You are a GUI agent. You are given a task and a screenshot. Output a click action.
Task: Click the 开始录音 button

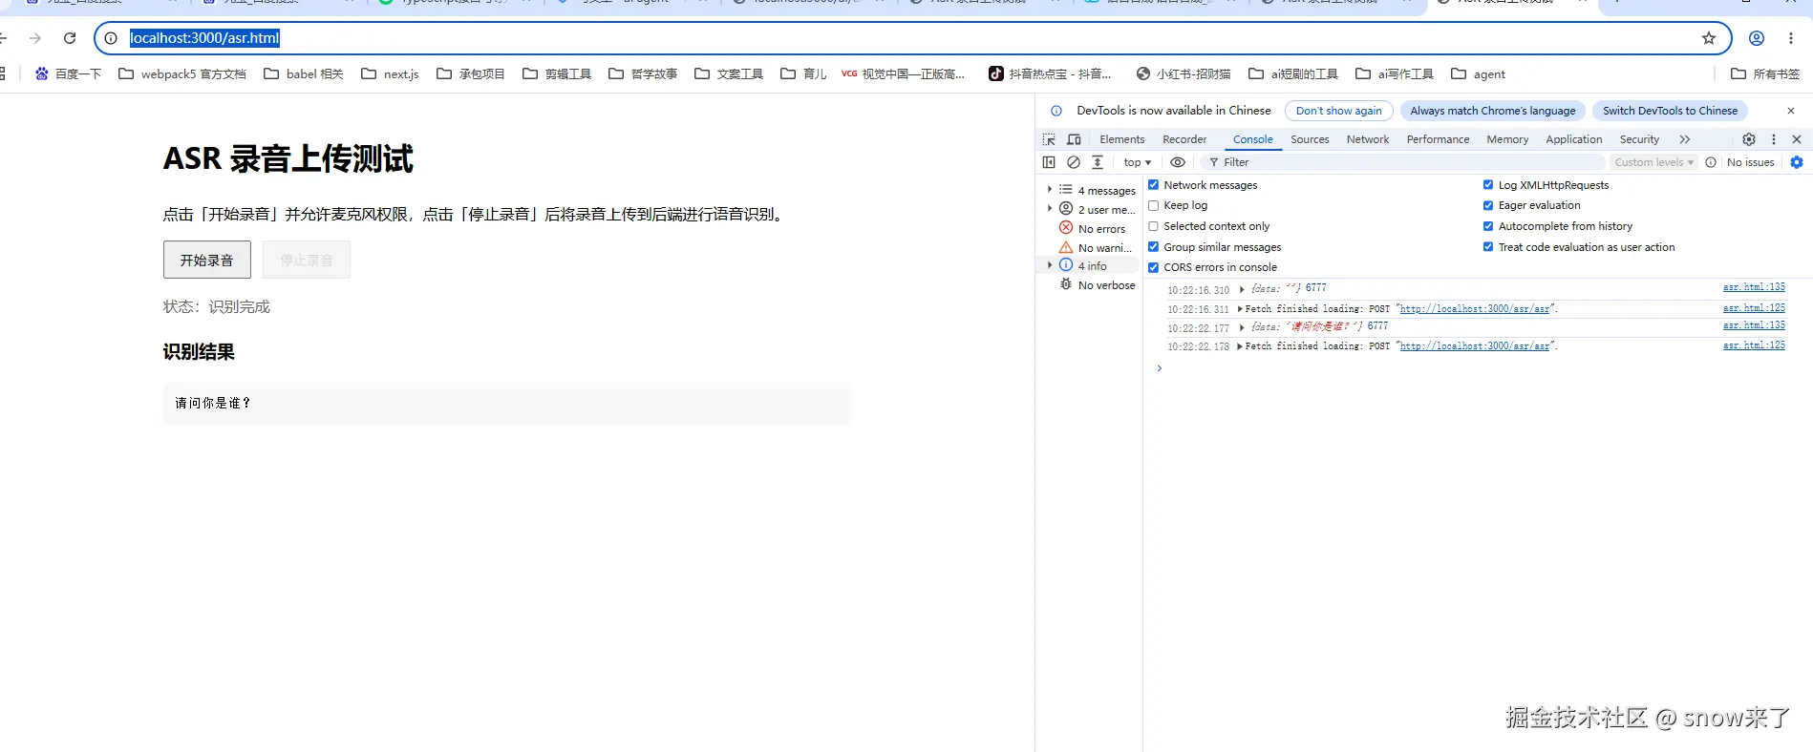(x=207, y=260)
